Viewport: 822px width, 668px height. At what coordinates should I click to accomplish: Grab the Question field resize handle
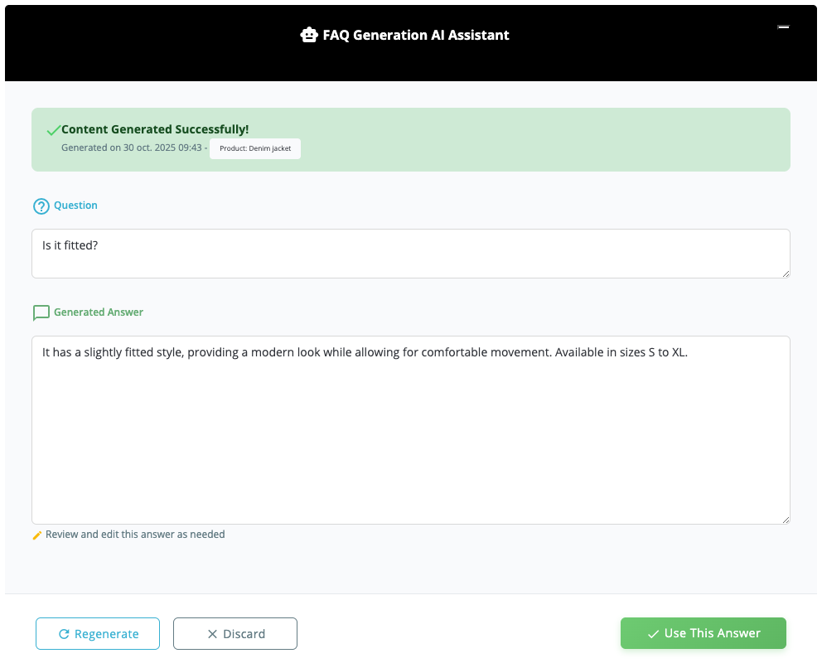point(786,273)
